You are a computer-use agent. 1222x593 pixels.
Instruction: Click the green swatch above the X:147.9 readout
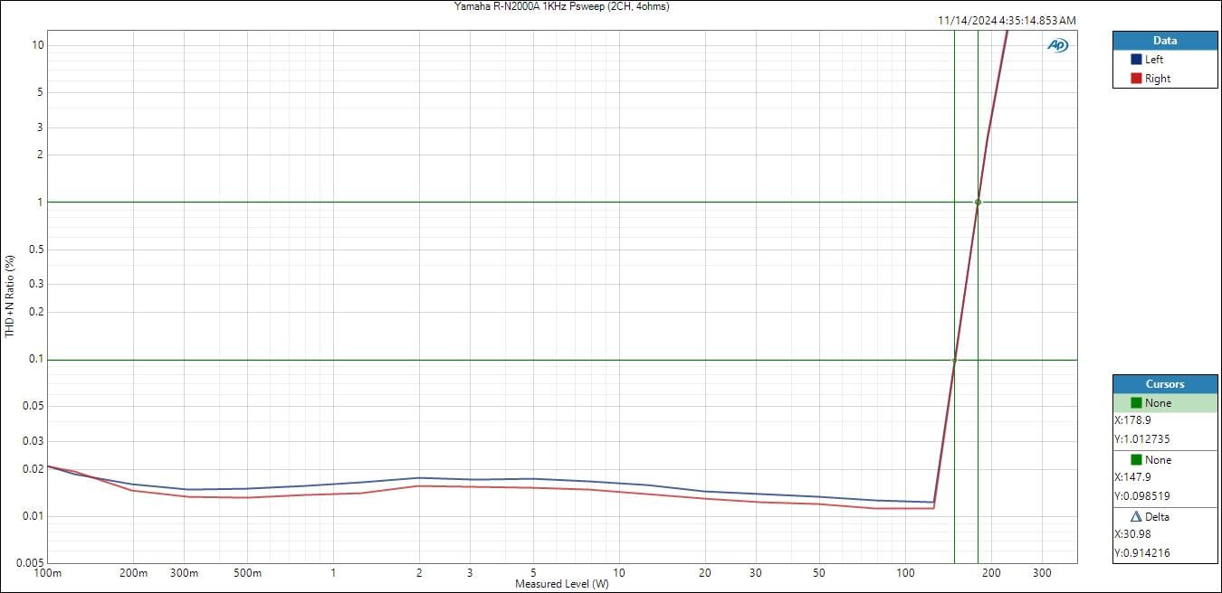(x=1136, y=460)
